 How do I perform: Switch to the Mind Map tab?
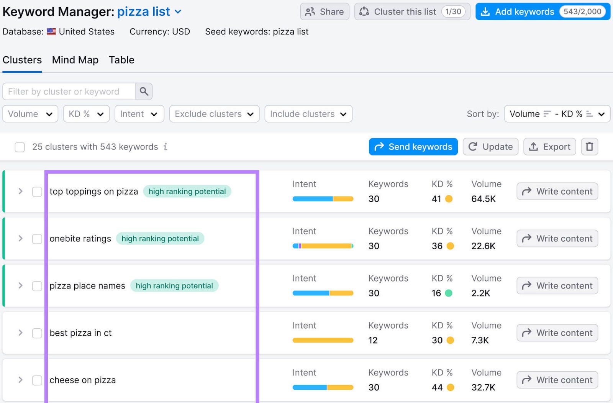pos(75,60)
